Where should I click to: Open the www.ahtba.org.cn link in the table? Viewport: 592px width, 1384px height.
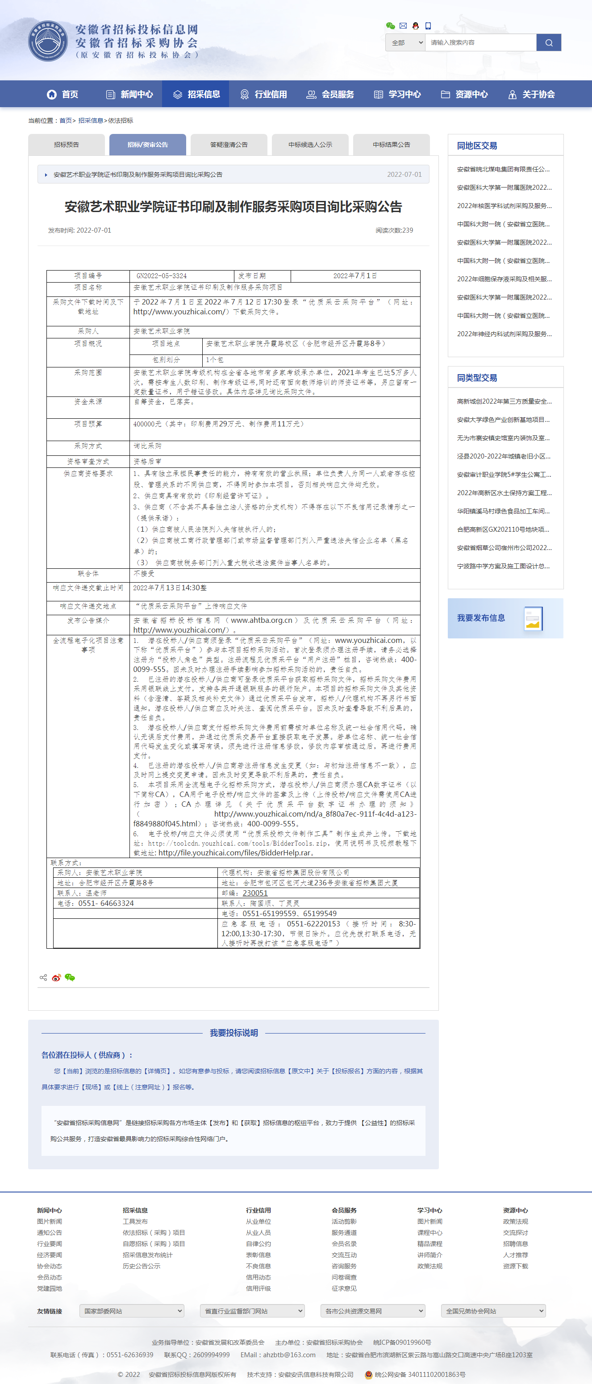[x=261, y=620]
